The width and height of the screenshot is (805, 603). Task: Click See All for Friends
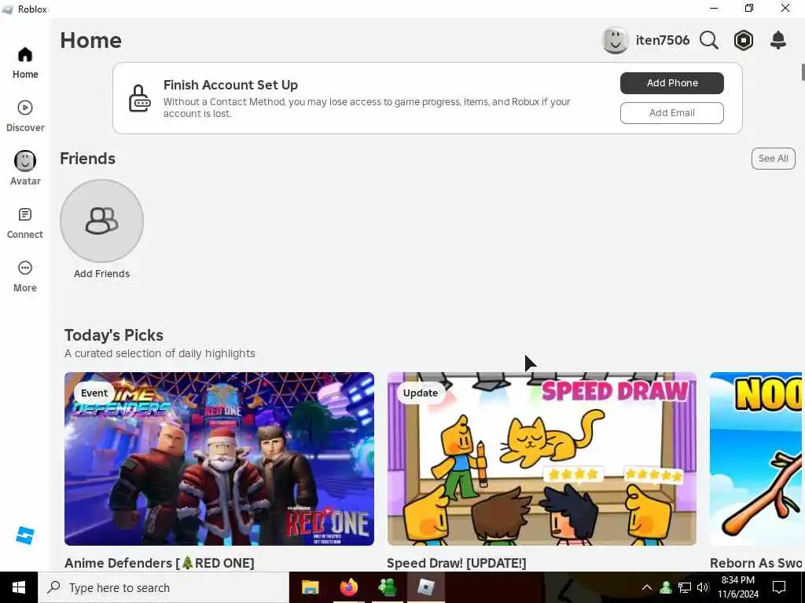tap(774, 159)
